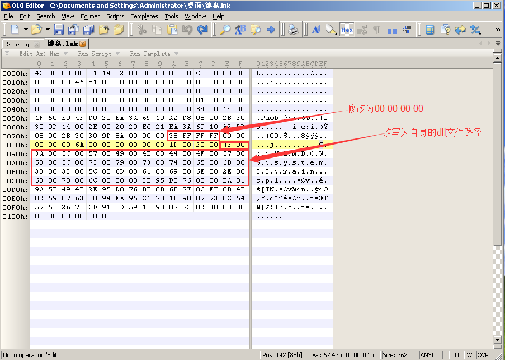Viewport: 505px width, 360px height.
Task: Save the file with the floppy disk icon
Action: pos(59,30)
